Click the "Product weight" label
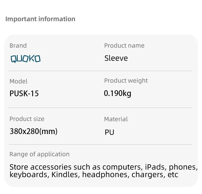Viewport: 202px width, 194px height. point(126,81)
